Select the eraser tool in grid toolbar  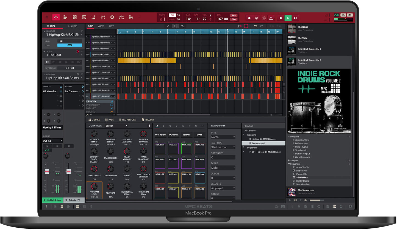[182, 26]
